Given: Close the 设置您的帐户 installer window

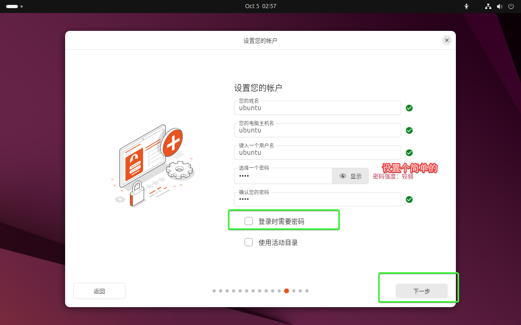Looking at the screenshot, I should tap(447, 40).
